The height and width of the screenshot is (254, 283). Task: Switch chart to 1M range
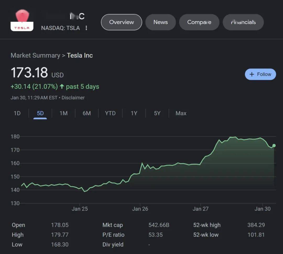pos(63,113)
